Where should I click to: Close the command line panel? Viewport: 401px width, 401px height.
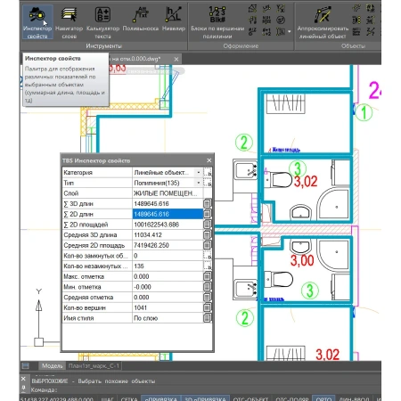coord(23,379)
